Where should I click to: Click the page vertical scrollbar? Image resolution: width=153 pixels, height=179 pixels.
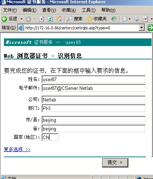tap(152, 95)
